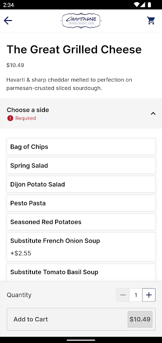The height and width of the screenshot is (343, 162).
Task: Pick Seasoned Red Potatoes side
Action: click(81, 222)
